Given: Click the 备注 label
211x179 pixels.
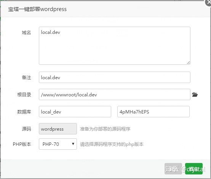Looking at the screenshot, I should coord(26,78).
